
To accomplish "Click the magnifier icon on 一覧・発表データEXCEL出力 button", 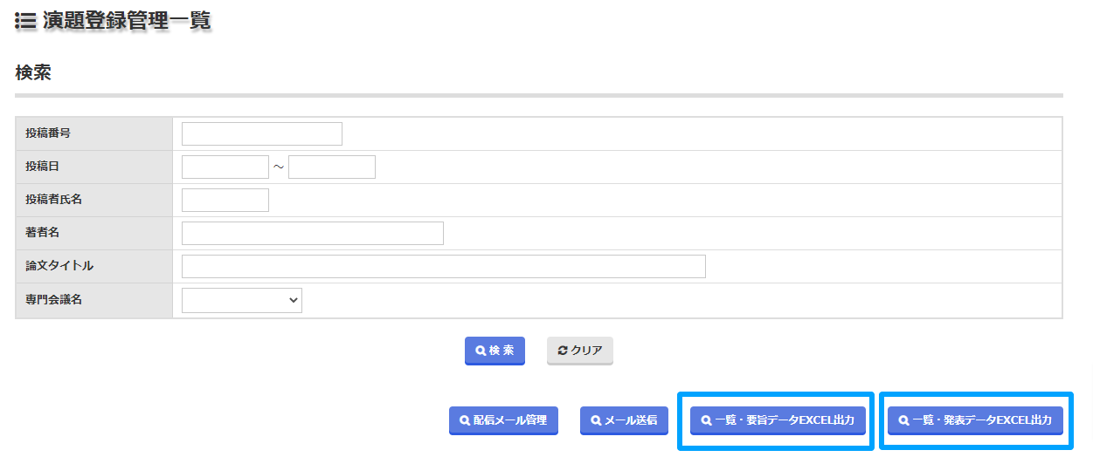I will 903,420.
